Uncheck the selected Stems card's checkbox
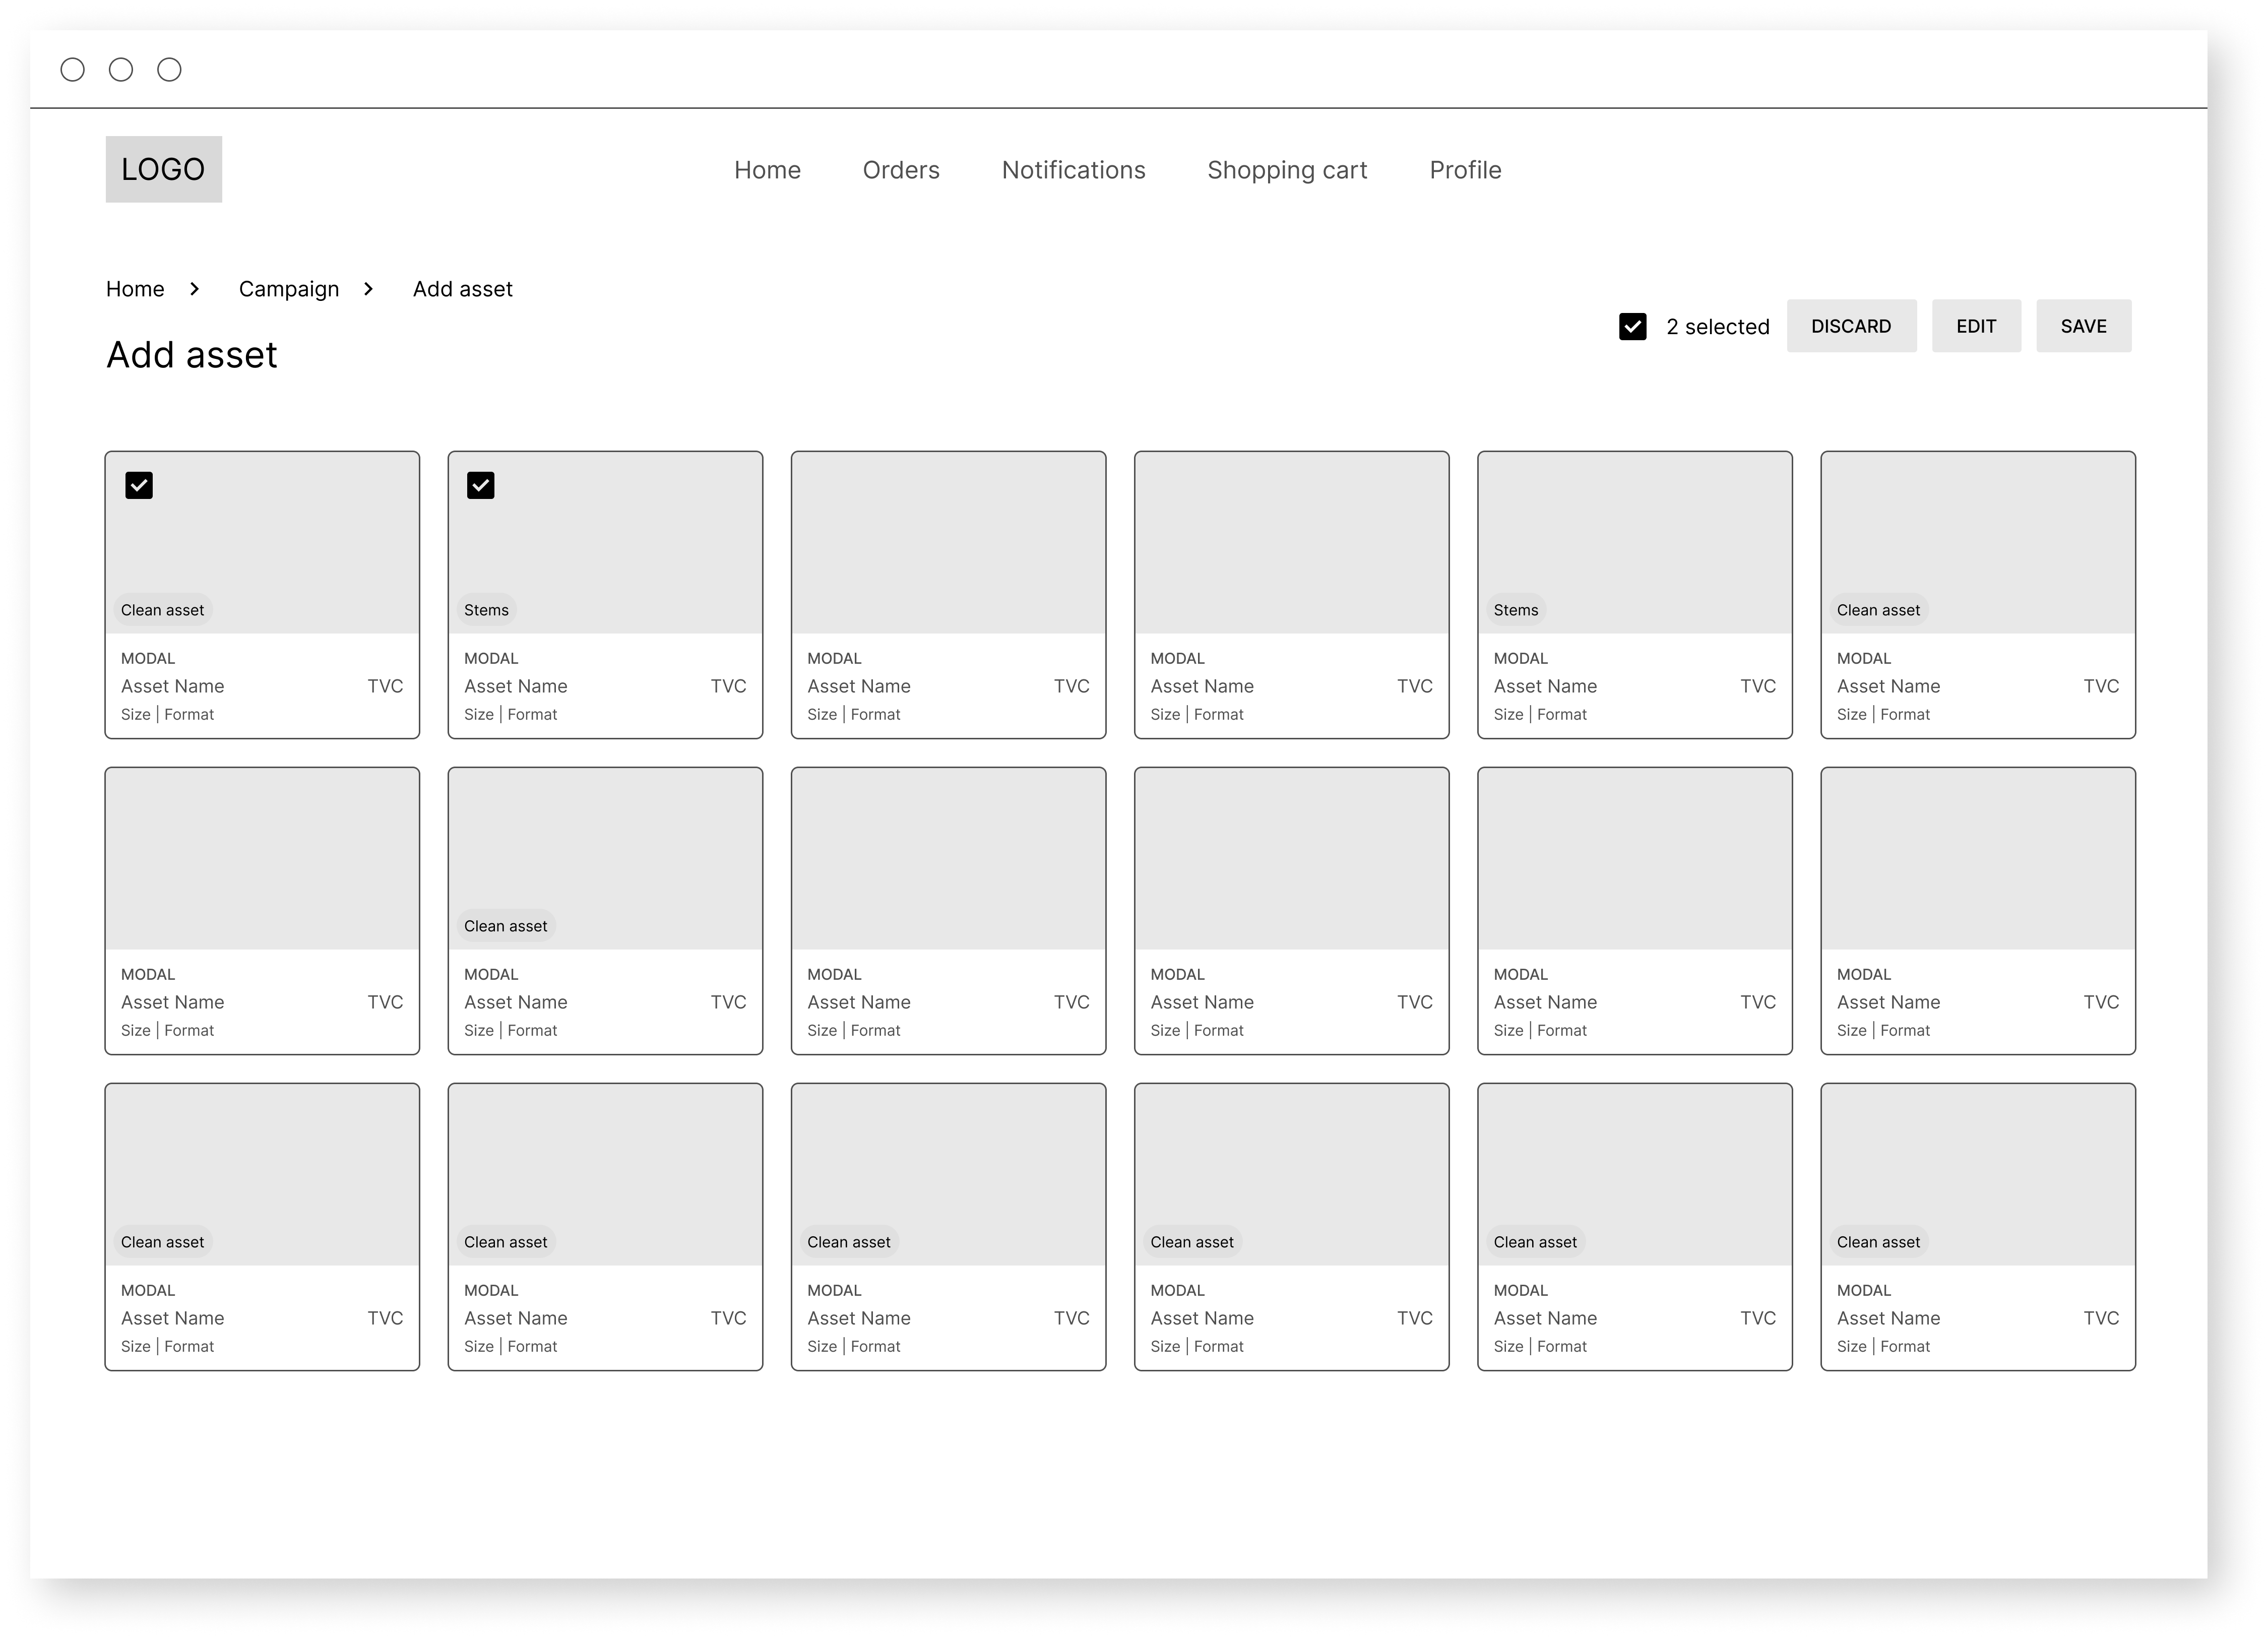Screen dimensions: 2268x1639 point(482,486)
